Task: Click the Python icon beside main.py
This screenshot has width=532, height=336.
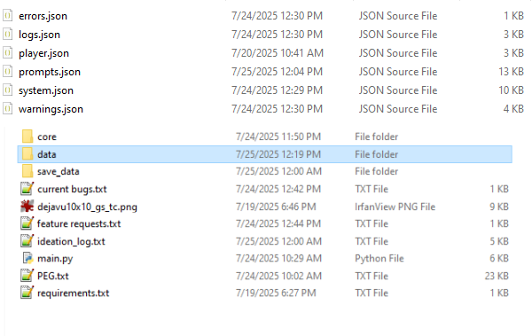Action: tap(27, 258)
